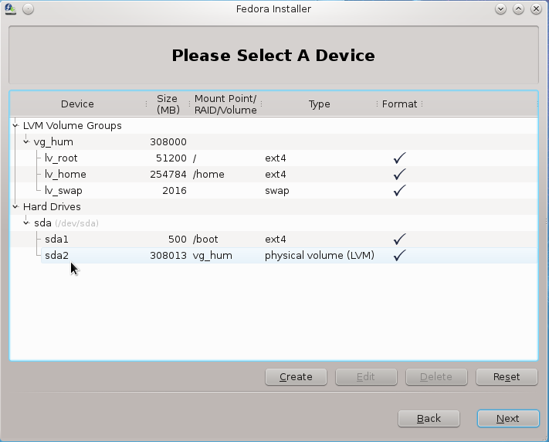Image resolution: width=549 pixels, height=442 pixels.
Task: Collapse the Hard Drives tree
Action: coord(15,206)
